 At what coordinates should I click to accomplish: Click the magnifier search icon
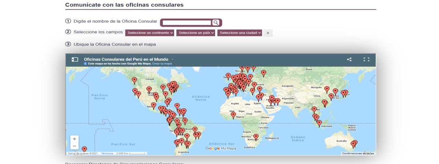tap(216, 23)
